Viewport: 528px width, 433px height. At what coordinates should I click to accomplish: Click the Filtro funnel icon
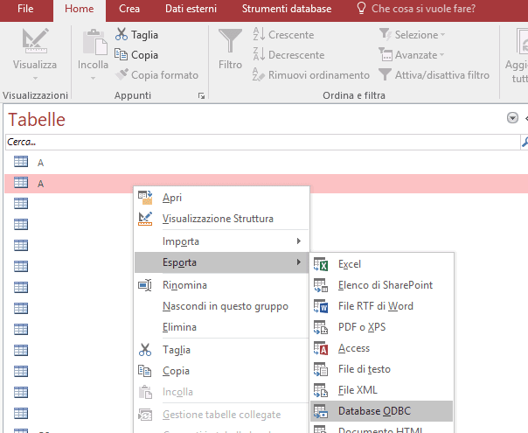(x=230, y=41)
